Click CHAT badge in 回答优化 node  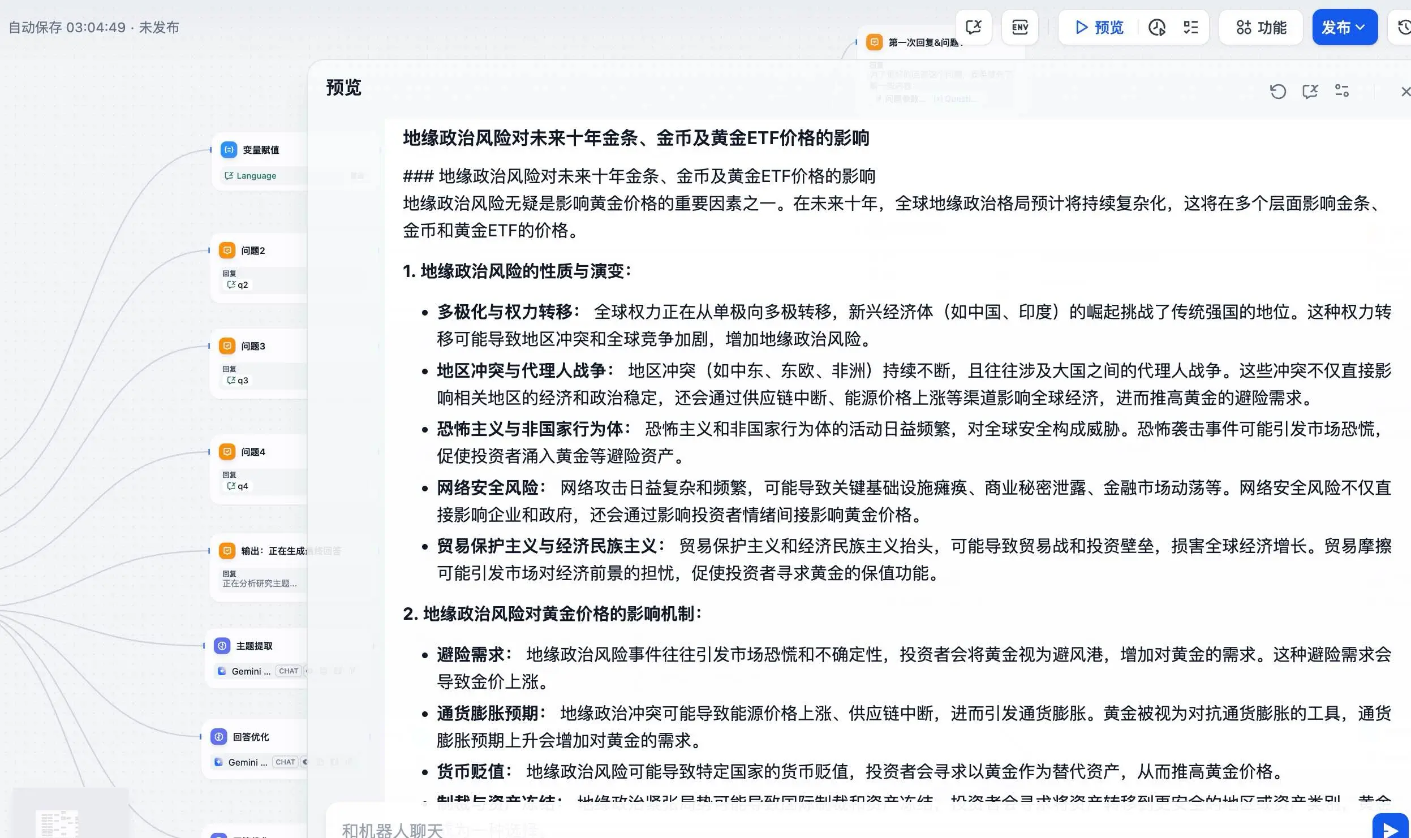pos(285,762)
